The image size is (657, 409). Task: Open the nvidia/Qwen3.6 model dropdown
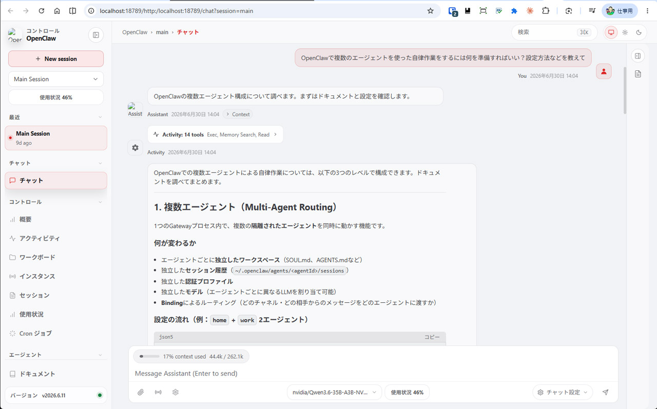pyautogui.click(x=334, y=392)
